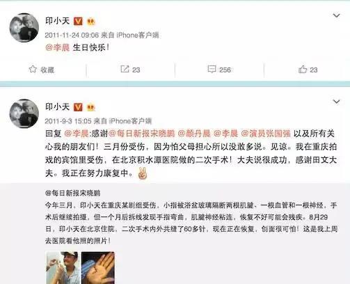Image resolution: width=350 pixels, height=284 pixels.
Task: View the injured hand photo thumbnail
Action: 98,268
